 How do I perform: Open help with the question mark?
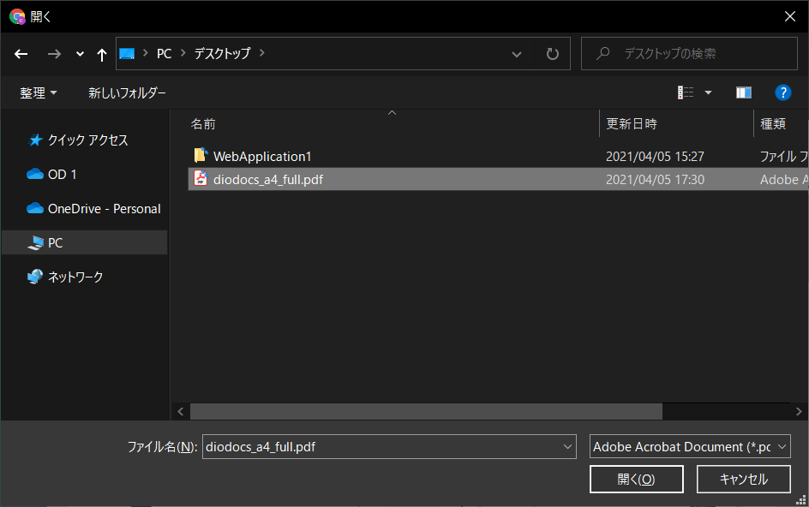(782, 92)
